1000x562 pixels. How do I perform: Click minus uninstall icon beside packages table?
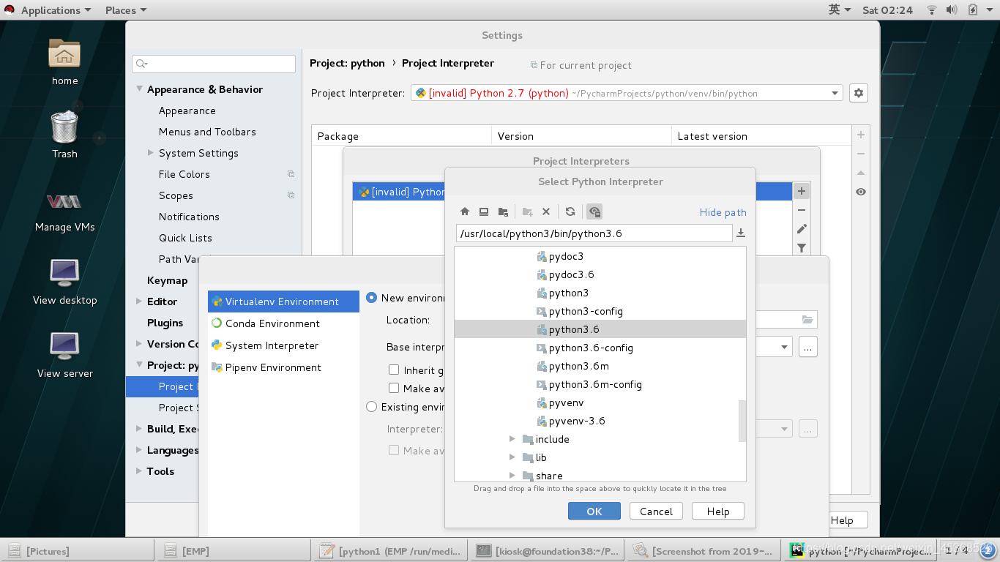coord(861,154)
